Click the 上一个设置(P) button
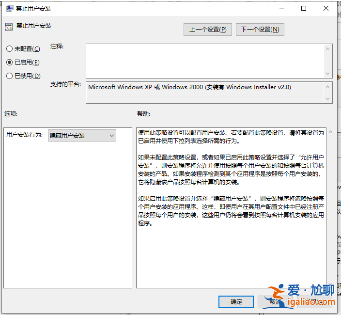 (x=208, y=30)
